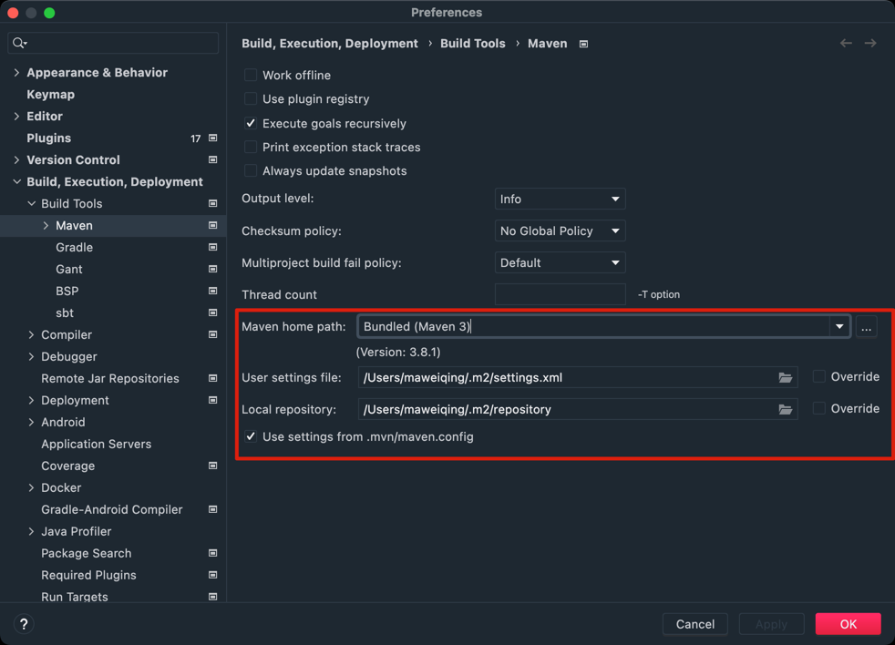Click the help question mark icon
895x645 pixels.
coord(23,624)
